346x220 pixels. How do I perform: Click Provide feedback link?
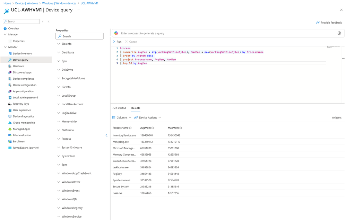click(329, 23)
